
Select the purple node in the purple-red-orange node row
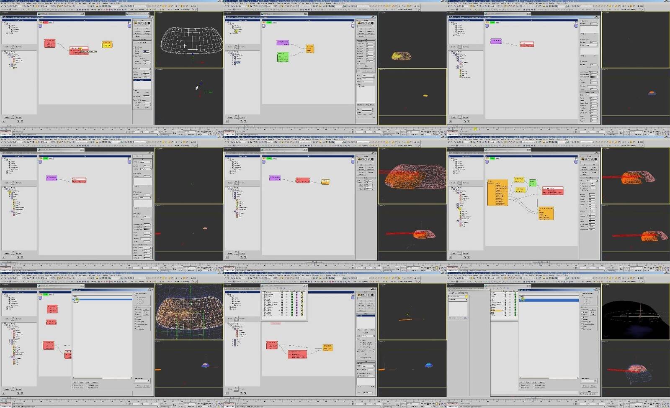tap(275, 178)
